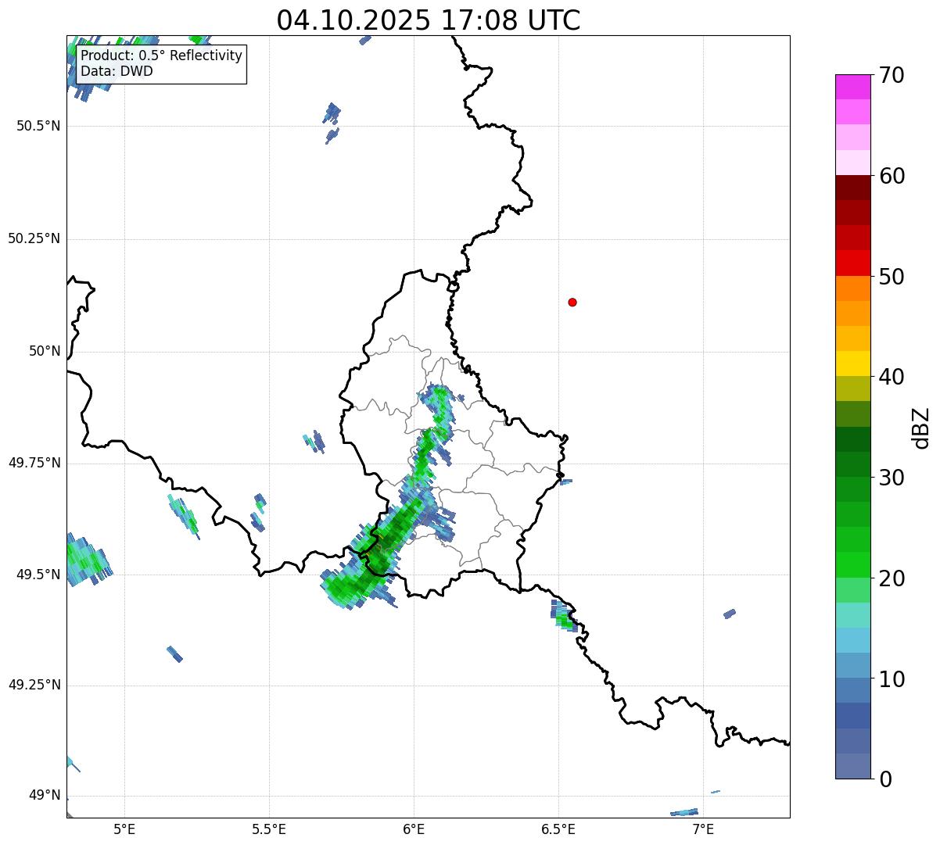Image resolution: width=940 pixels, height=845 pixels.
Task: Click the 30 tick label on colorbar
Action: [892, 478]
